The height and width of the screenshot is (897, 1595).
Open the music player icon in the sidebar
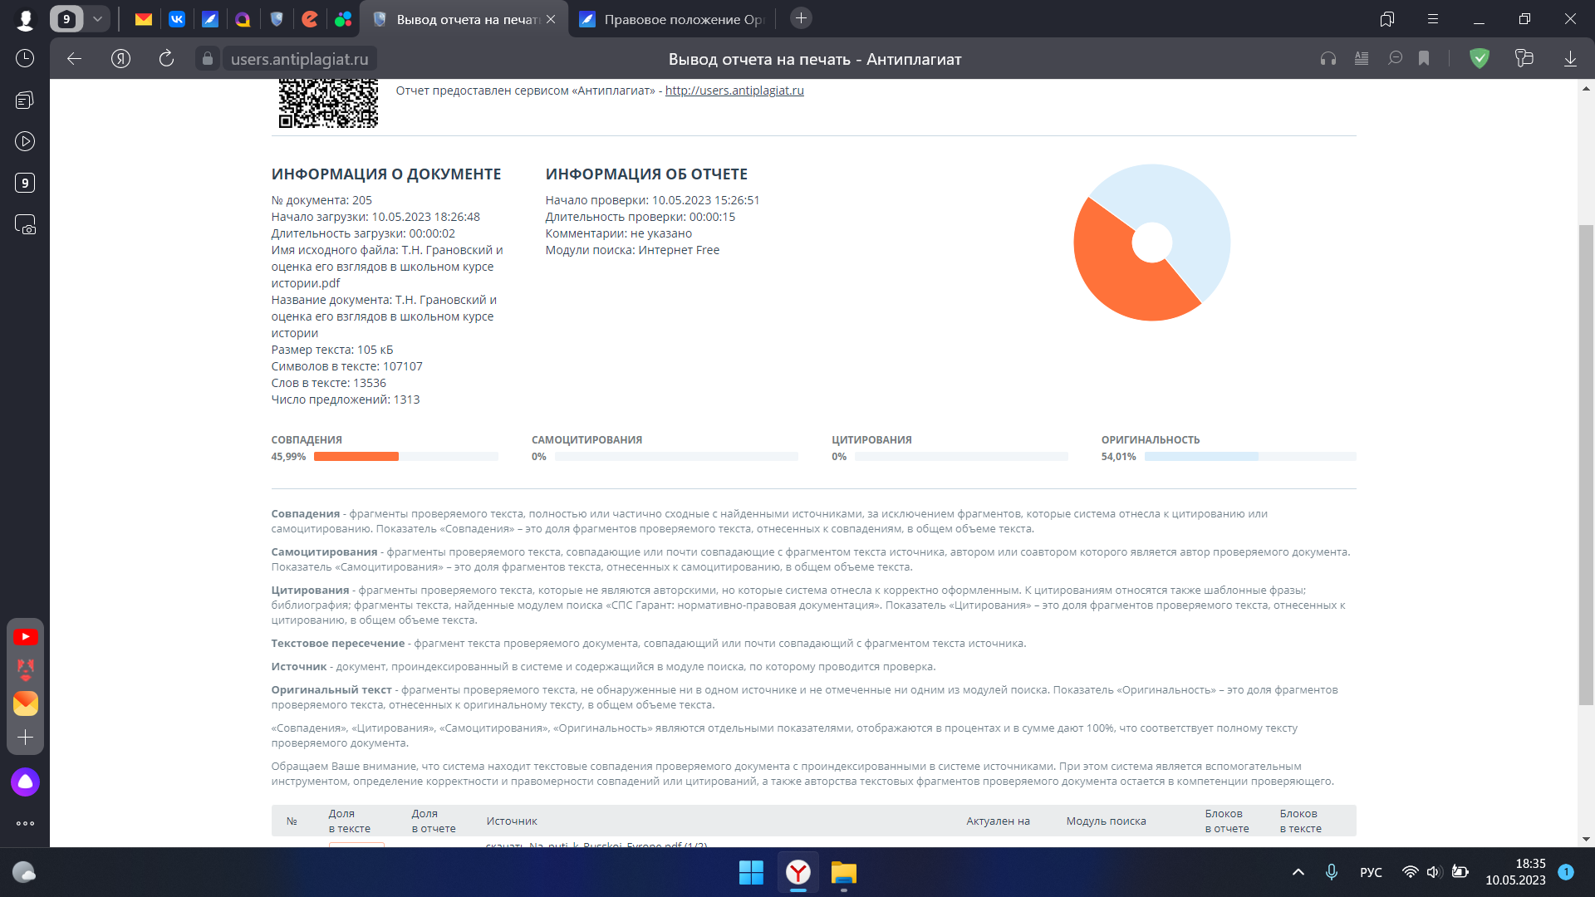click(x=25, y=141)
